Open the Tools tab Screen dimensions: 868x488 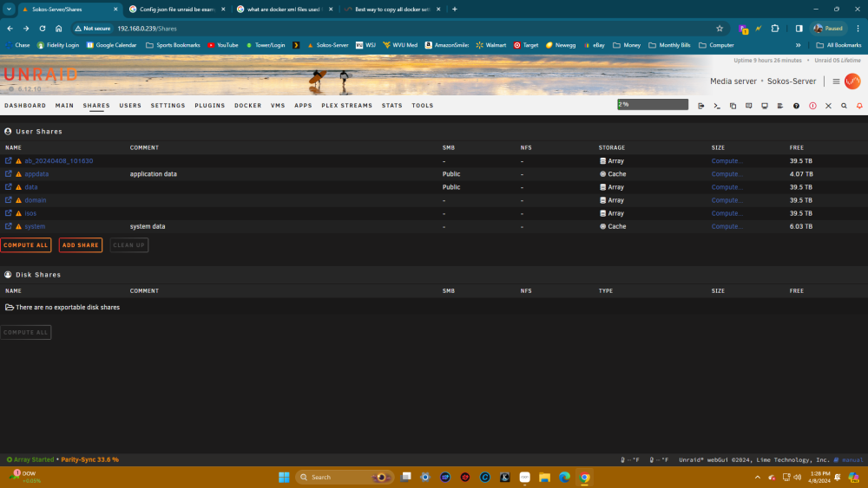[423, 106]
